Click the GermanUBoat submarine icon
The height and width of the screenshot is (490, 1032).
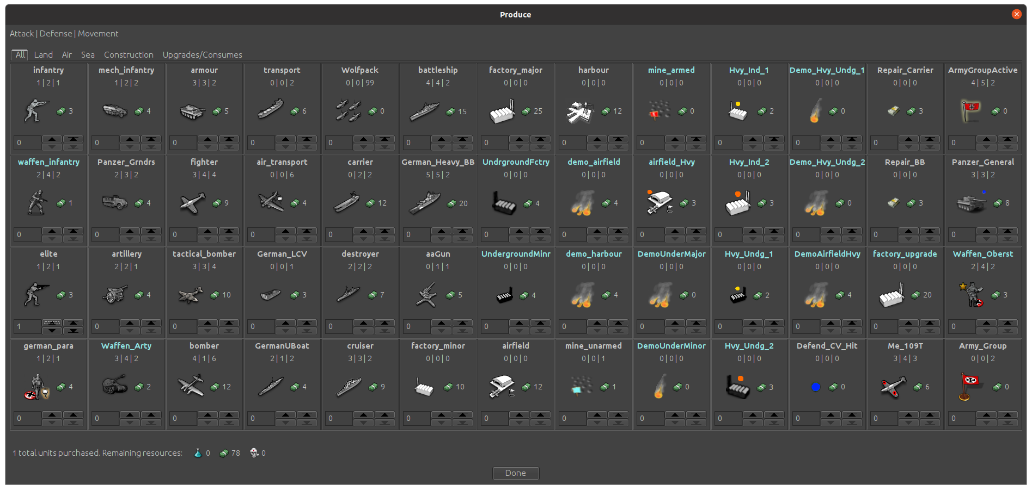(271, 387)
